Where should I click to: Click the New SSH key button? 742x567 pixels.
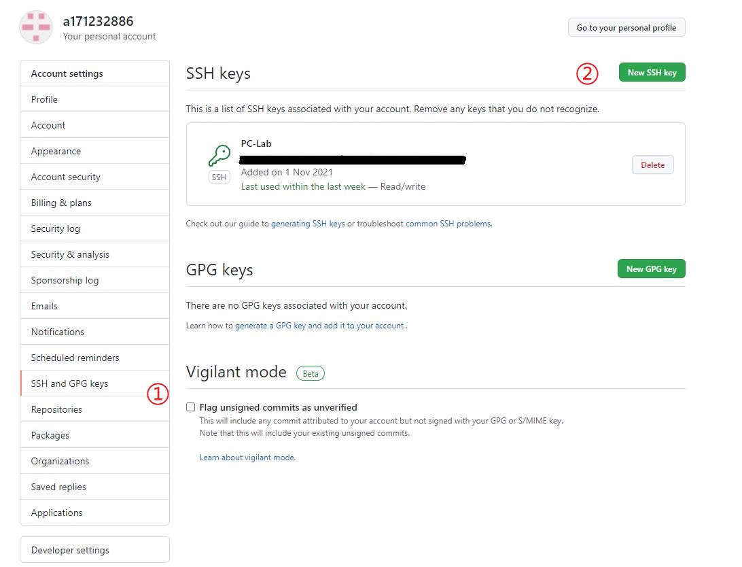(652, 73)
